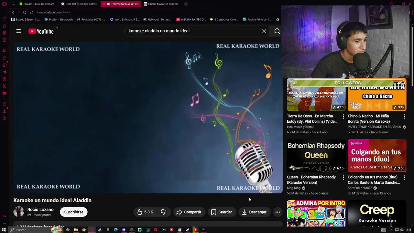The image size is (414, 233).
Task: Open Opera menu logo
Action: 4,4
